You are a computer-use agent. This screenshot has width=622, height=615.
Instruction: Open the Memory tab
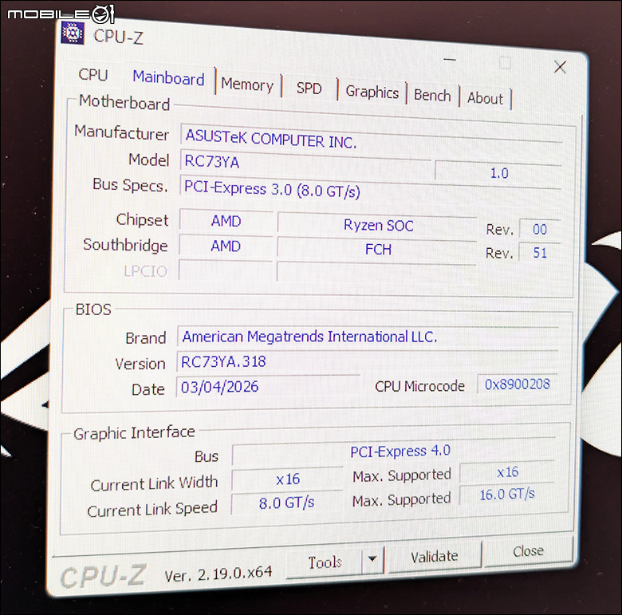tap(247, 85)
